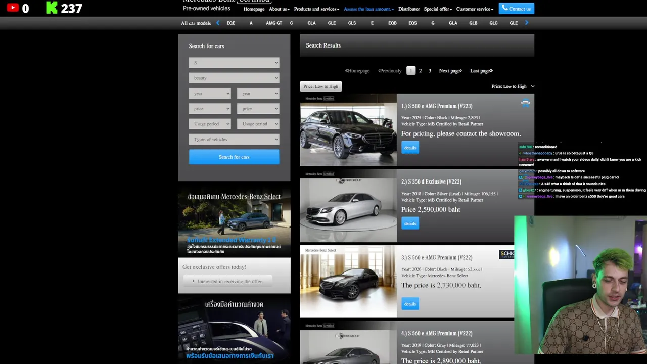Click the Contact us phone button
647x364 pixels.
516,9
